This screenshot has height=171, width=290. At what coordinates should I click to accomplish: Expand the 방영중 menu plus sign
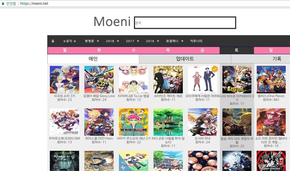[x=98, y=41]
